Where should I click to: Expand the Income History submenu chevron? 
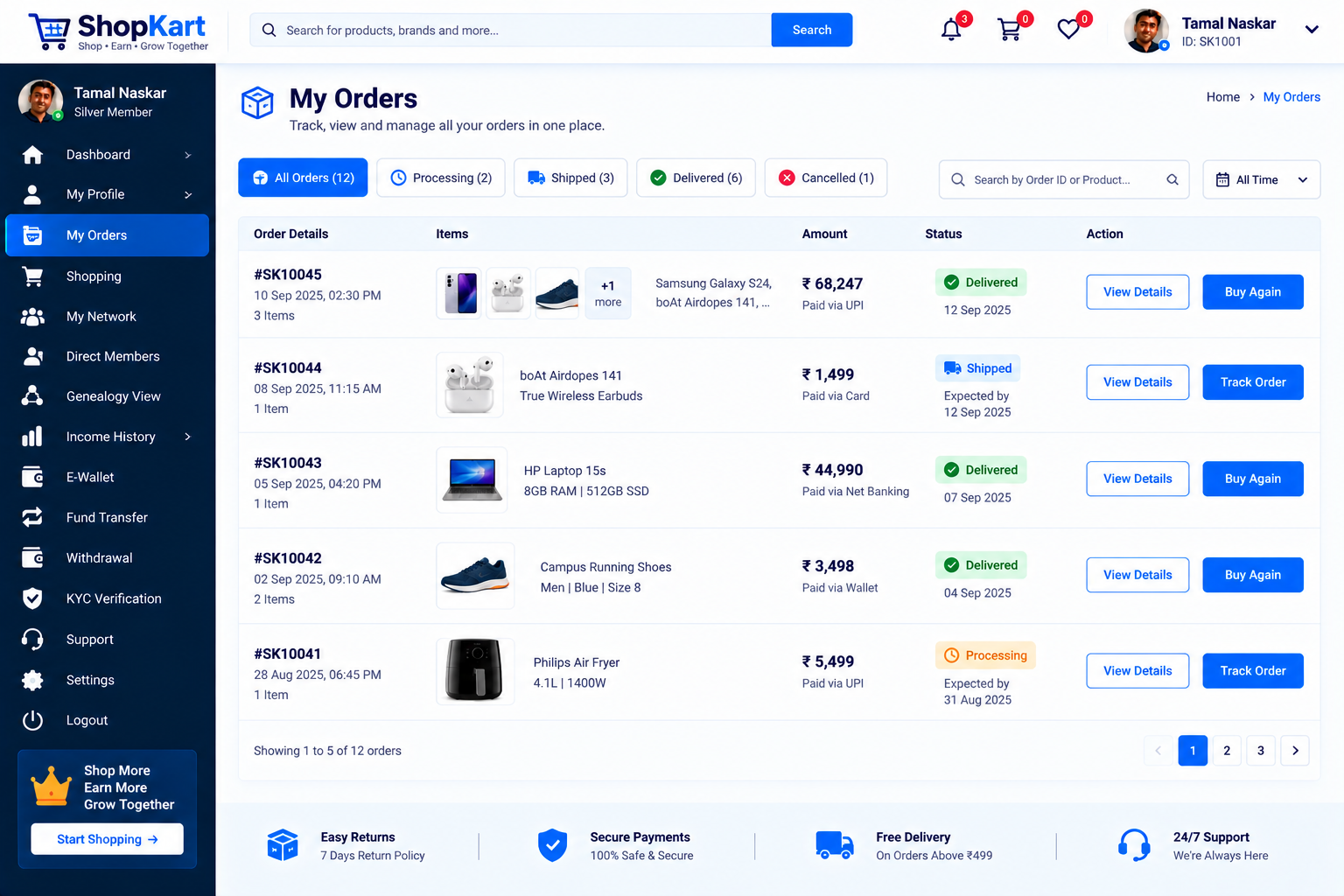[x=187, y=437]
